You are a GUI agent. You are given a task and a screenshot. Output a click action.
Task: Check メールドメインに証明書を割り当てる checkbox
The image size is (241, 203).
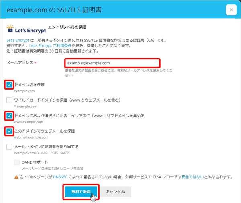coord(9,147)
